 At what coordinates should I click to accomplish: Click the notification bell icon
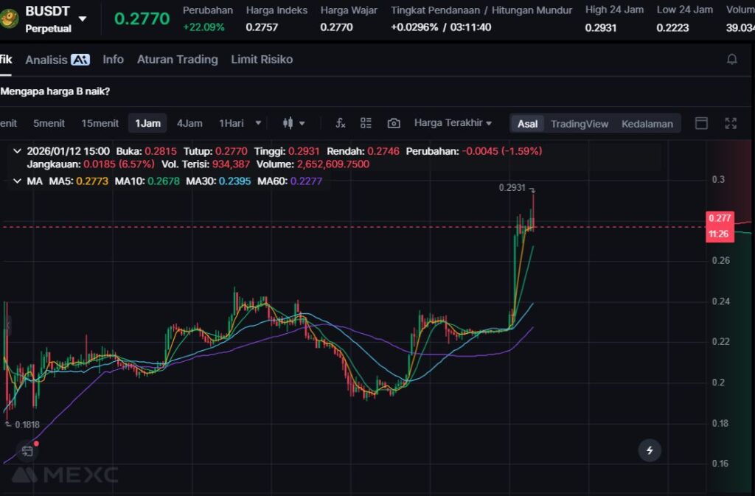click(x=731, y=60)
